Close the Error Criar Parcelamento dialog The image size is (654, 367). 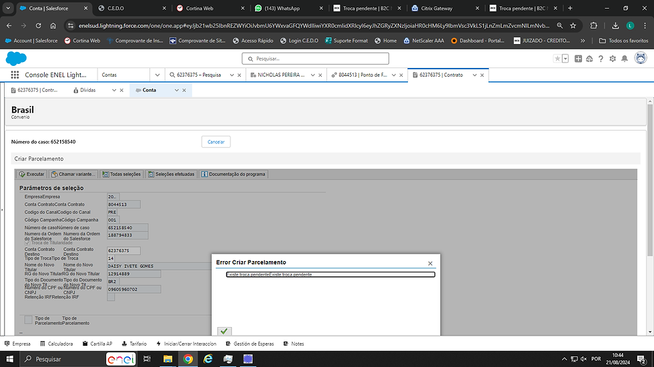[x=430, y=263]
